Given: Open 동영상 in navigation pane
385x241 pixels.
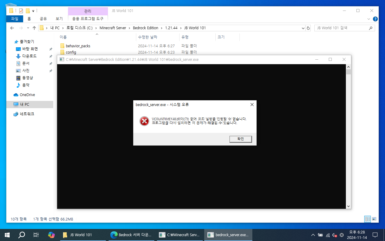Looking at the screenshot, I should (x=28, y=78).
